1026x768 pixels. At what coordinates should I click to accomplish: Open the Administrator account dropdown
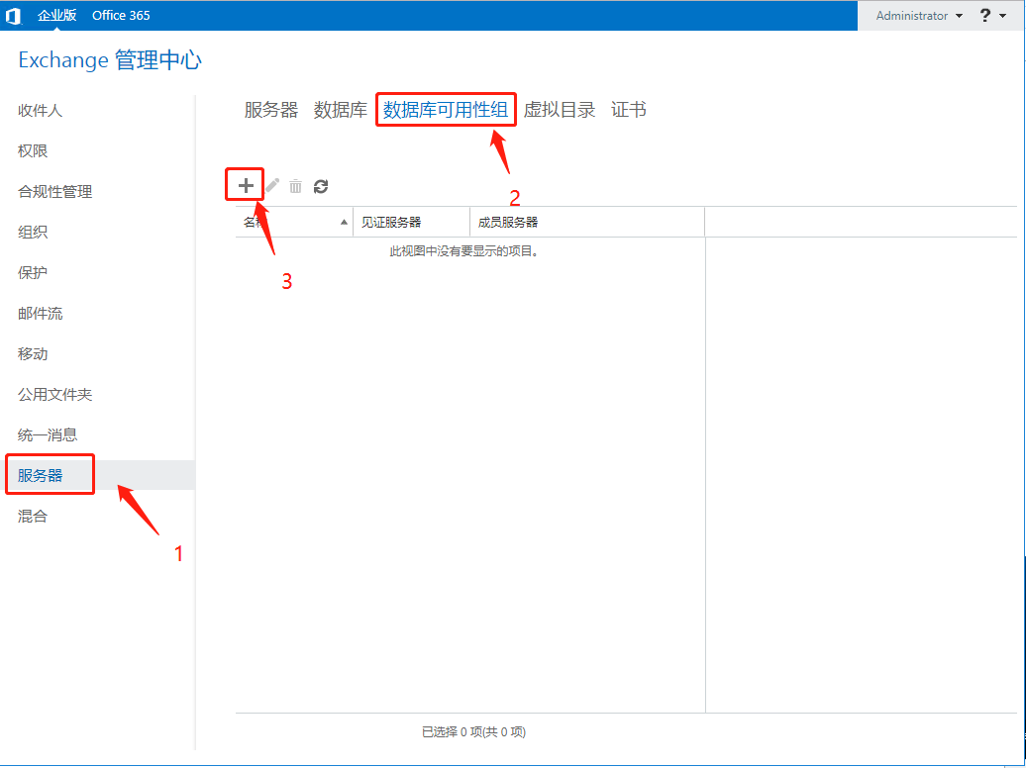click(919, 16)
